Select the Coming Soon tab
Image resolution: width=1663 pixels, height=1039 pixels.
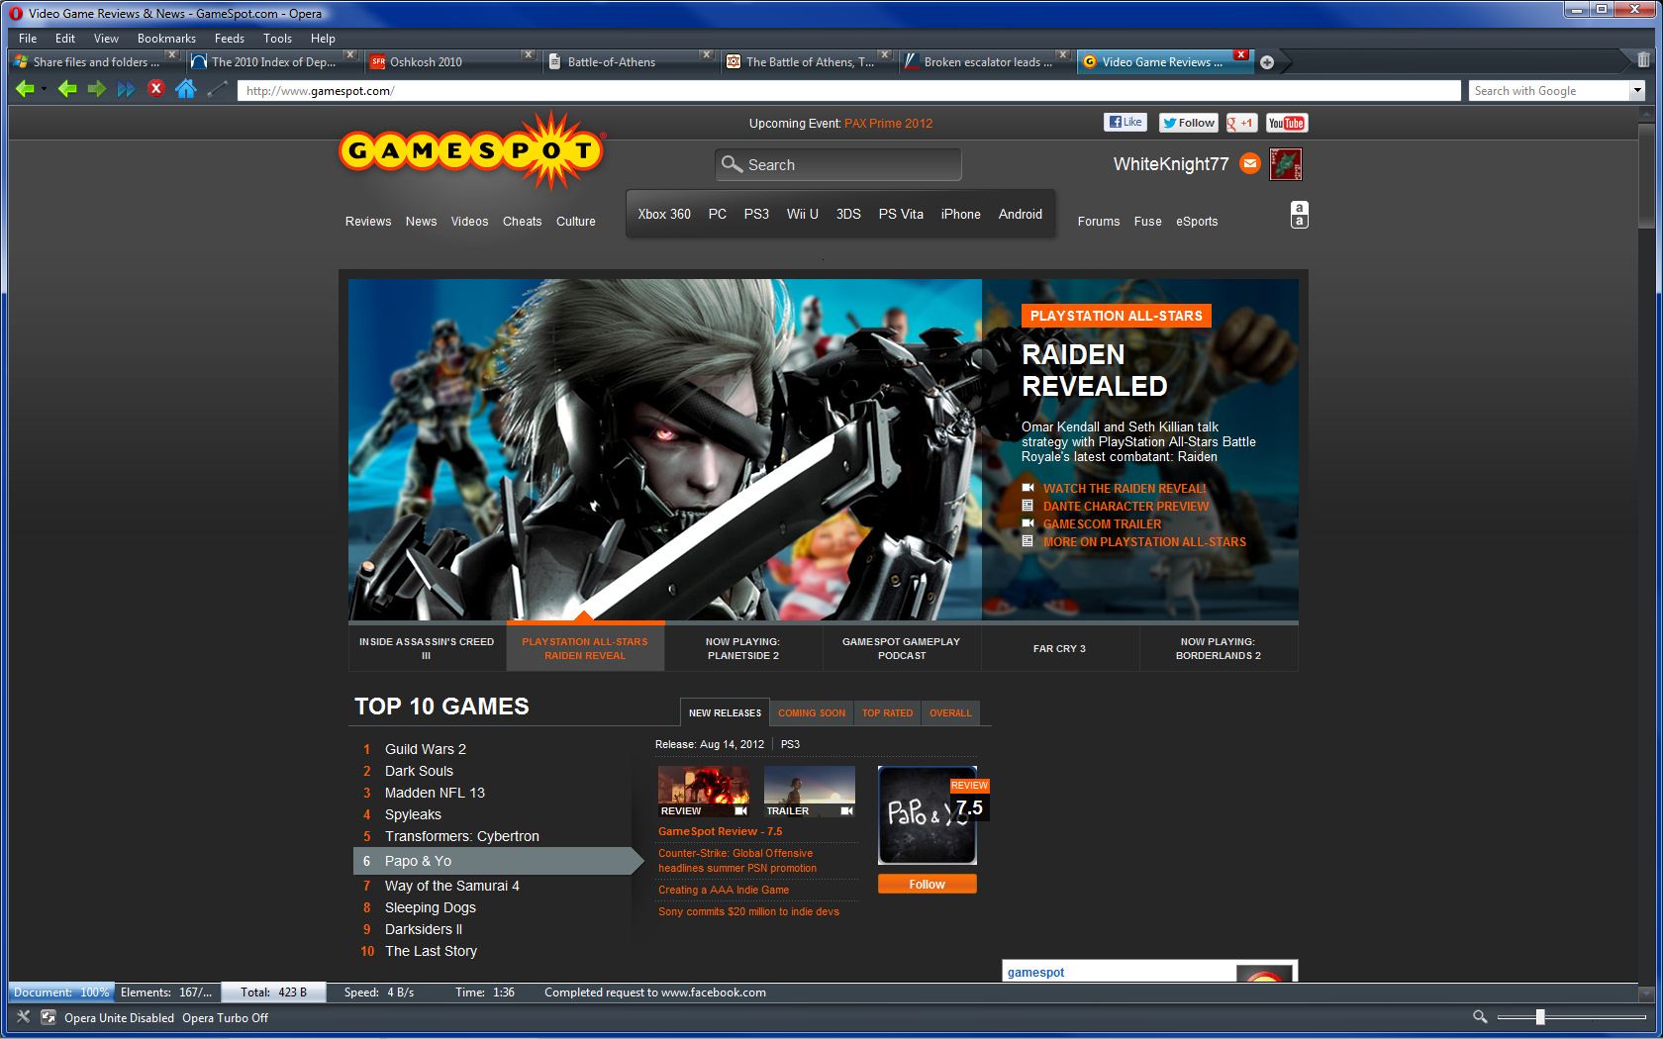[x=812, y=712]
